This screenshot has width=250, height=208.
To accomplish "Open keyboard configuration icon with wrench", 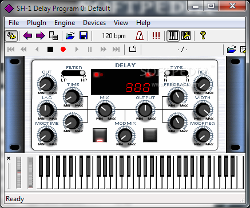I will coord(186,36).
